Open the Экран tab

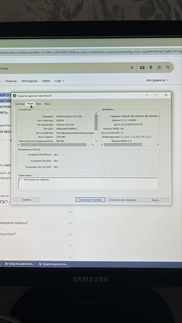pyautogui.click(x=30, y=104)
